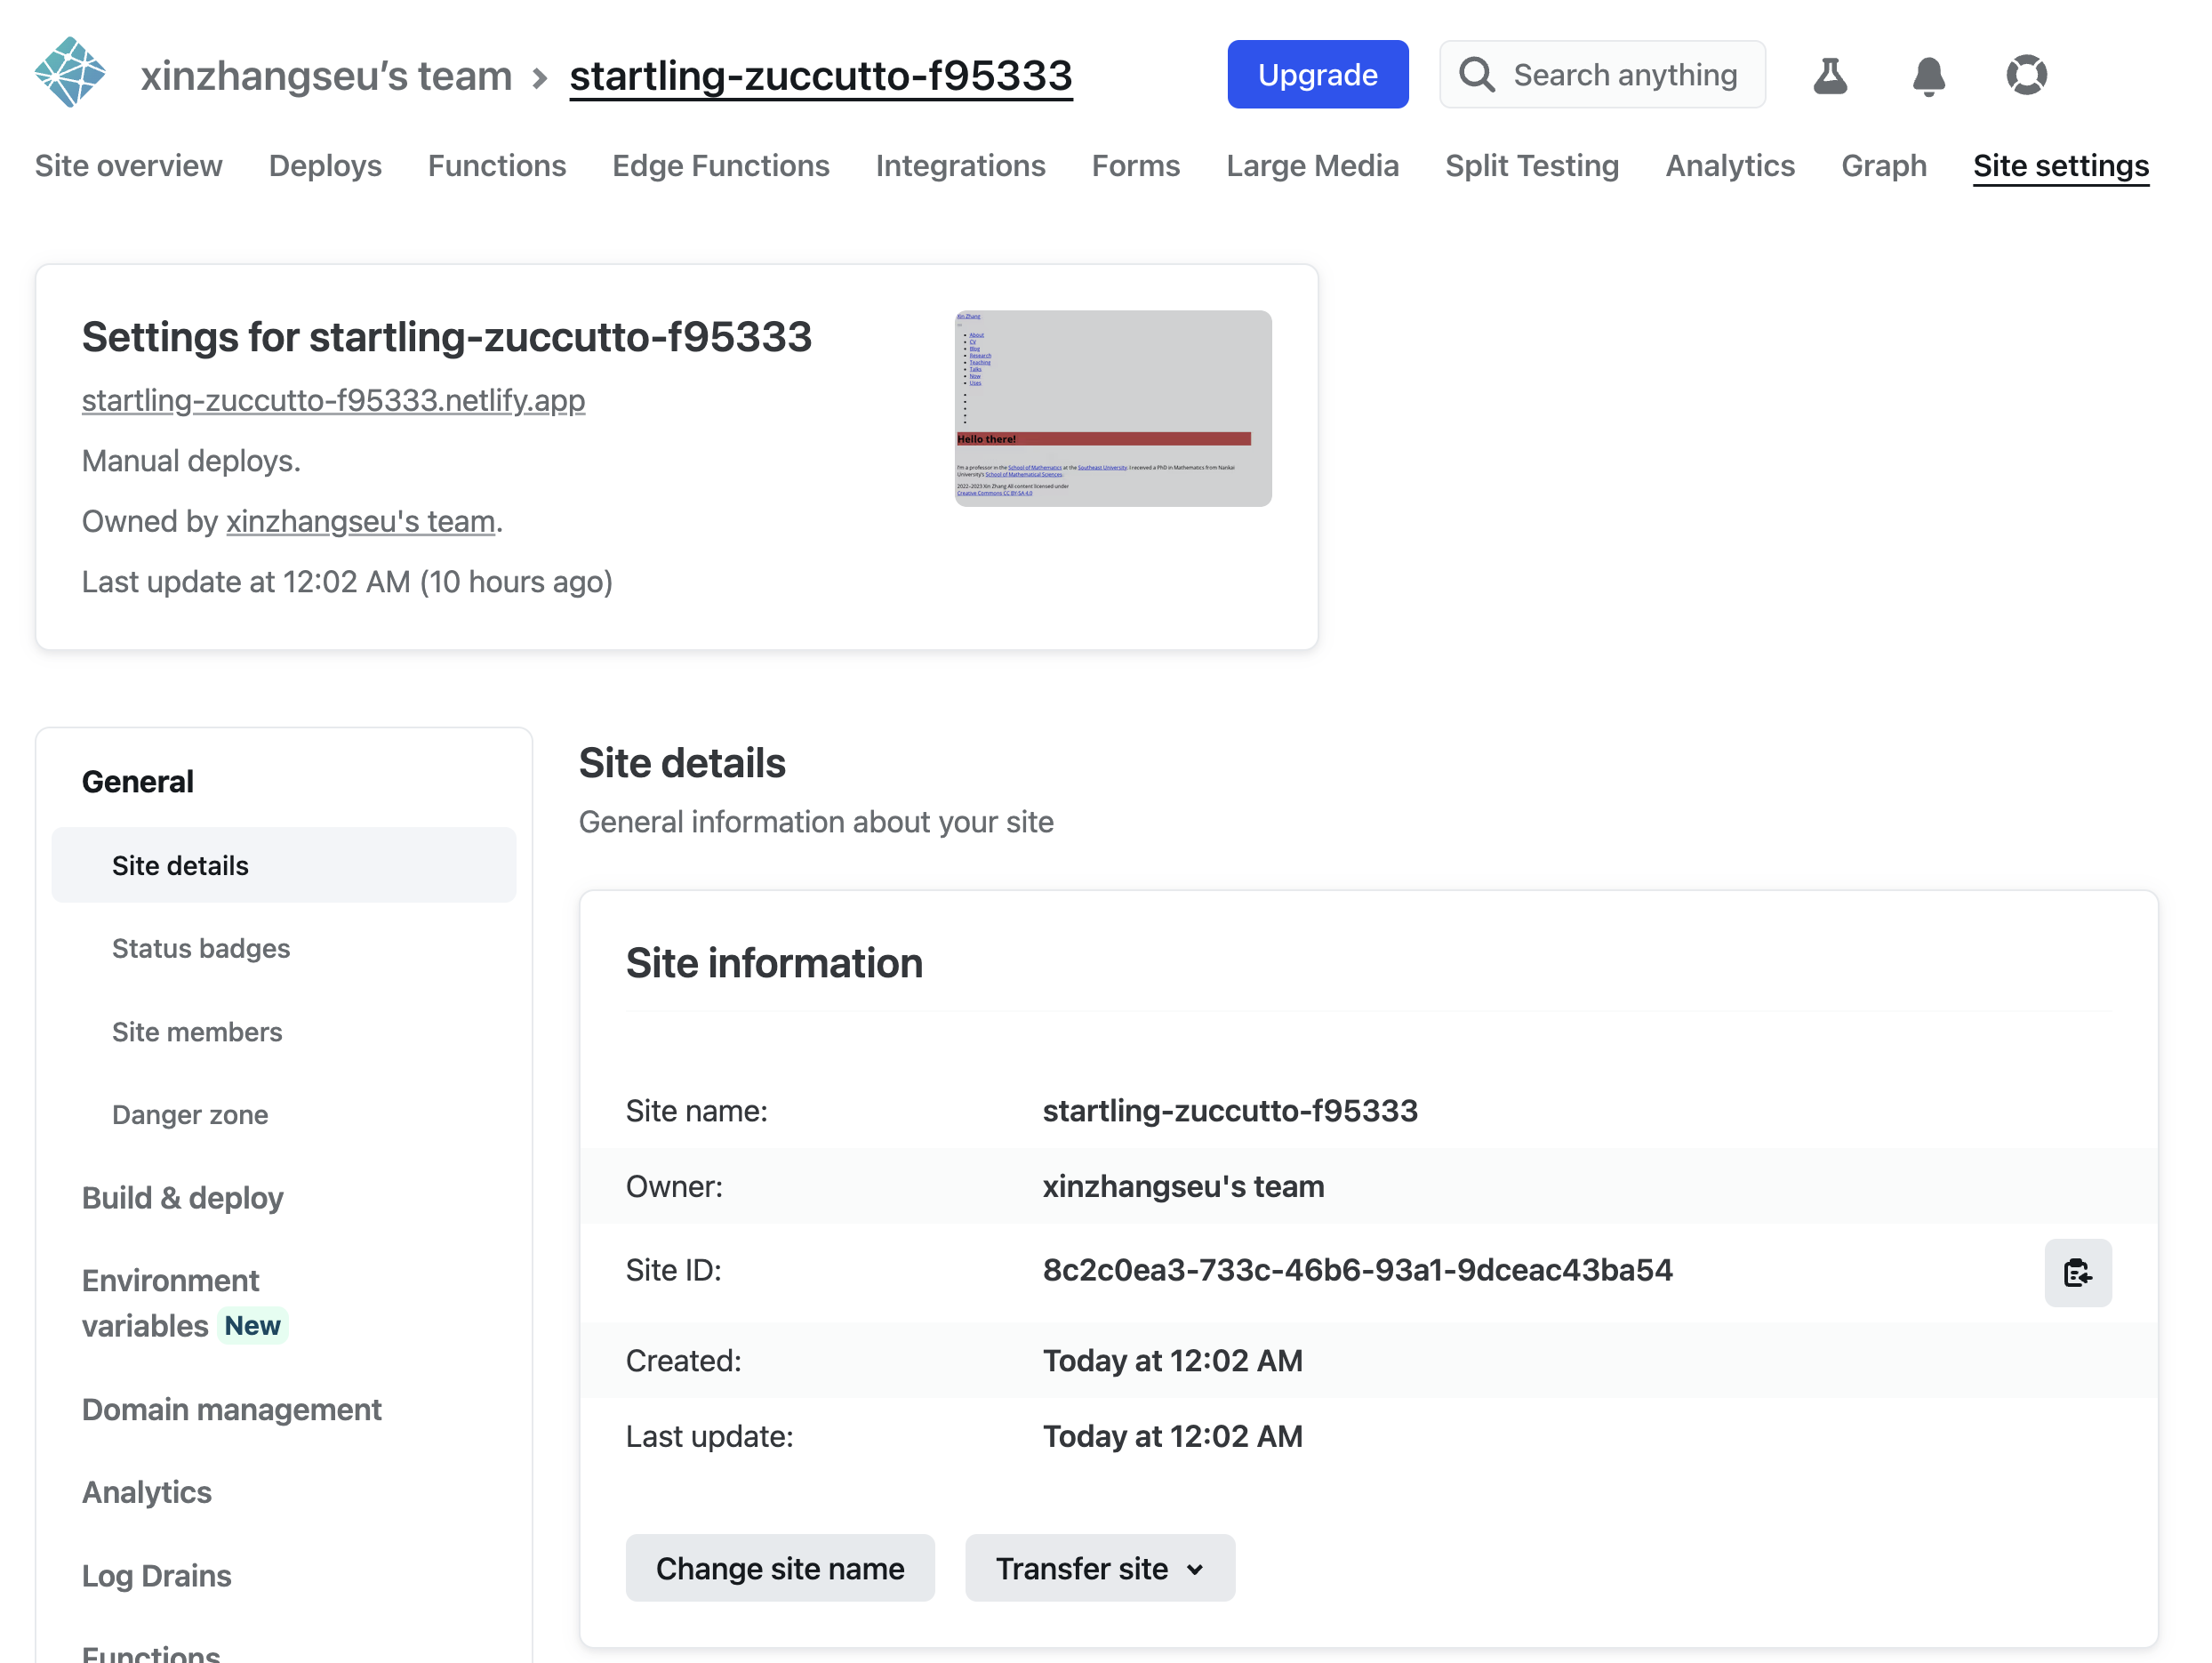Open the Edge Functions tab

click(720, 165)
